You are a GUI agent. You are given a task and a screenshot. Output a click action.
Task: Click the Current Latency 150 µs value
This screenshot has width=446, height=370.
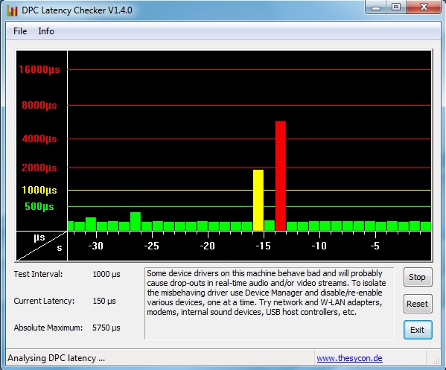click(x=104, y=301)
